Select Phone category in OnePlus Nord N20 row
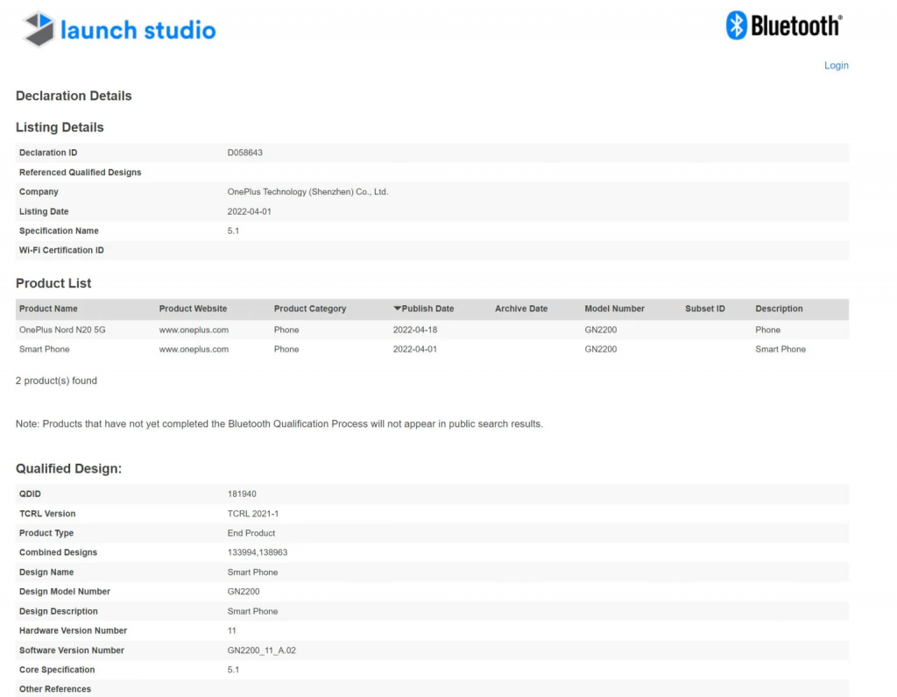Screen dimensions: 897x697 click(286, 330)
